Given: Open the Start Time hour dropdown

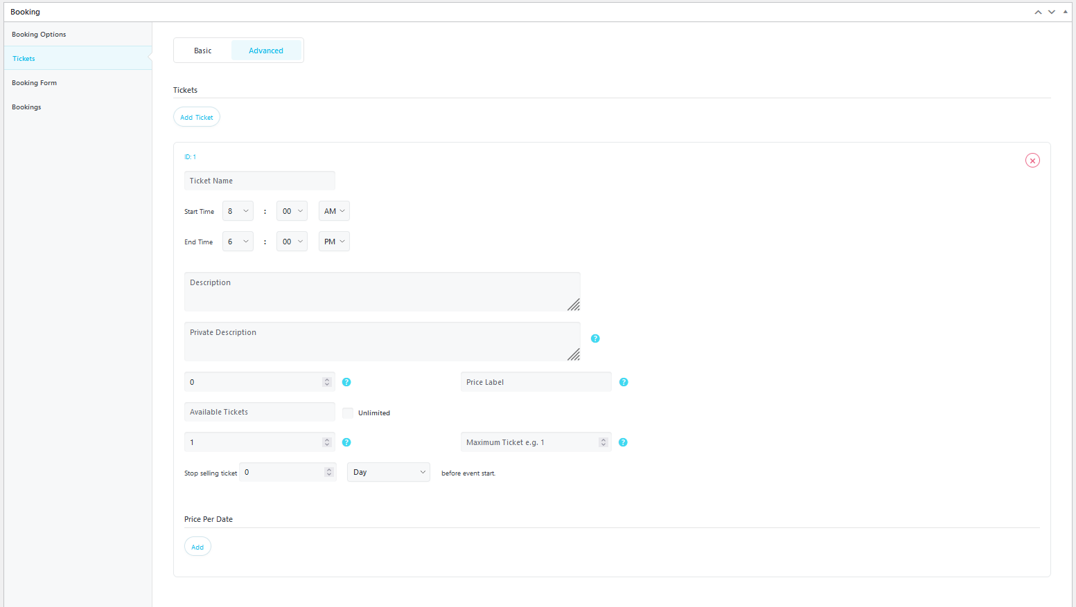Looking at the screenshot, I should (x=238, y=211).
